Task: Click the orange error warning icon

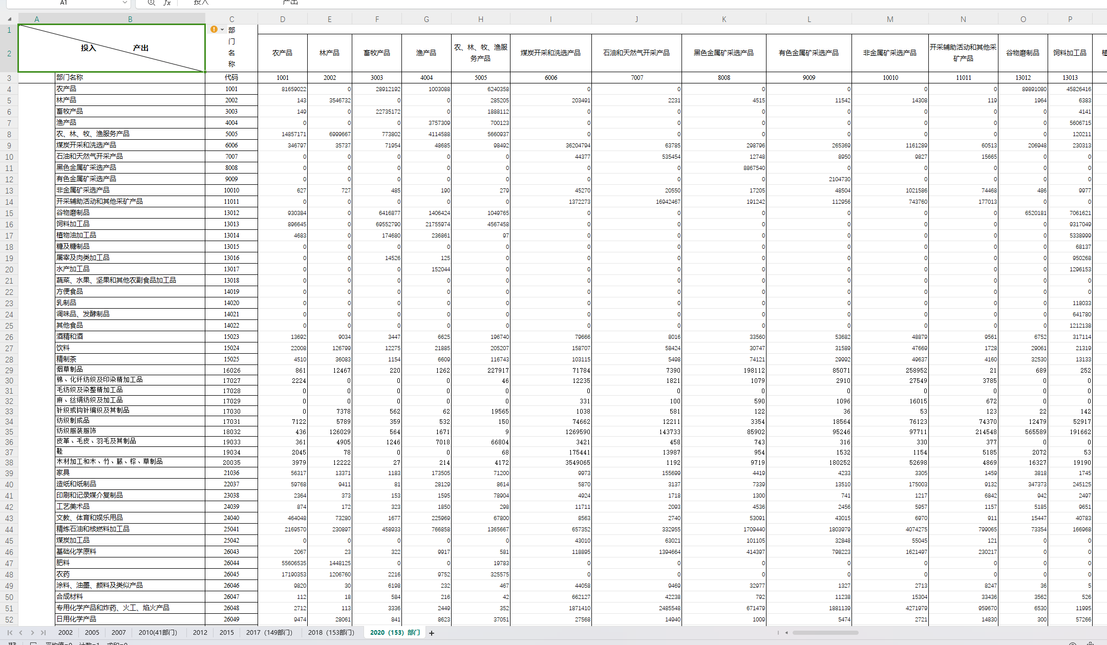Action: (214, 29)
